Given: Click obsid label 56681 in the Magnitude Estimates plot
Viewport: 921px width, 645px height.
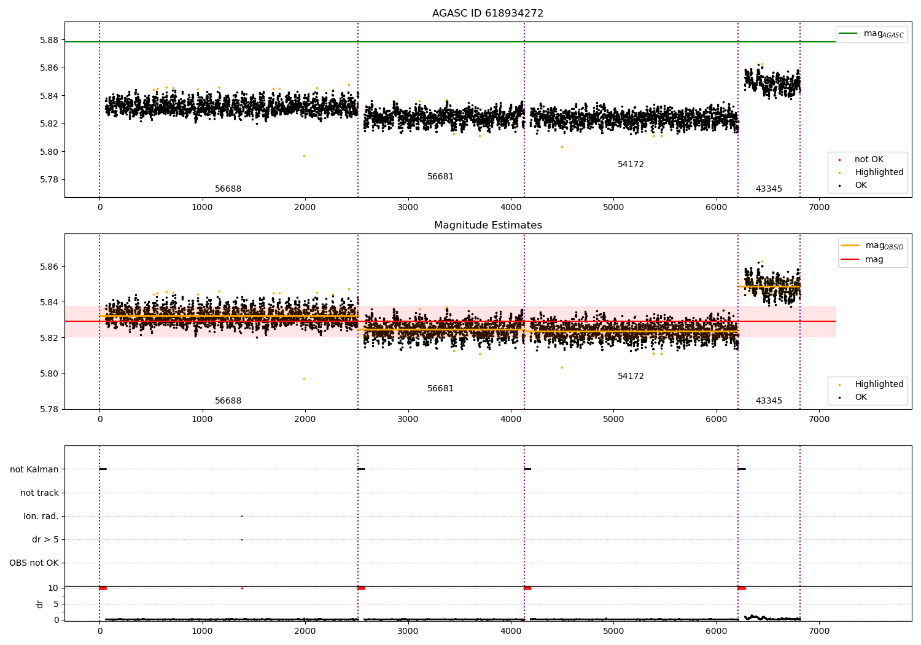Looking at the screenshot, I should [440, 389].
